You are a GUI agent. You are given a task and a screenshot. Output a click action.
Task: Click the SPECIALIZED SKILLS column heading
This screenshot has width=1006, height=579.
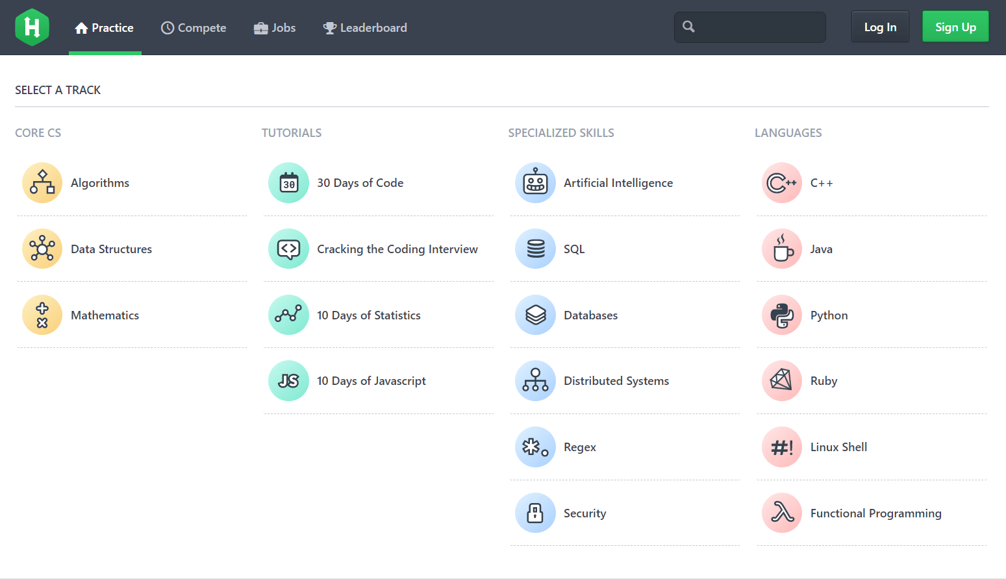click(x=561, y=133)
